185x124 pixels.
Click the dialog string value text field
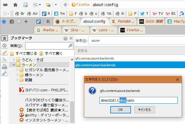138,100
